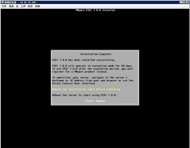Click 'ESXi 7.0.0 has been installed successfully.' line

84,60
